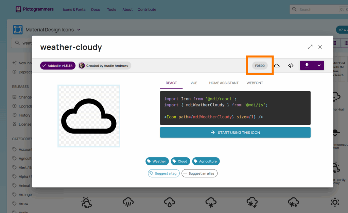
Task: Click the Agriculture tag
Action: pyautogui.click(x=206, y=161)
